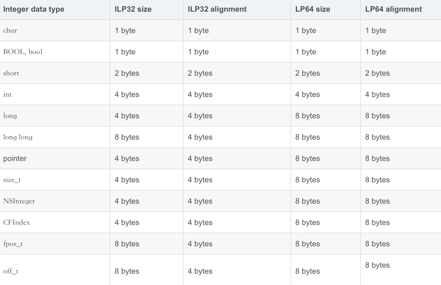Click the short data type cell
This screenshot has height=285, width=441.
coord(11,73)
